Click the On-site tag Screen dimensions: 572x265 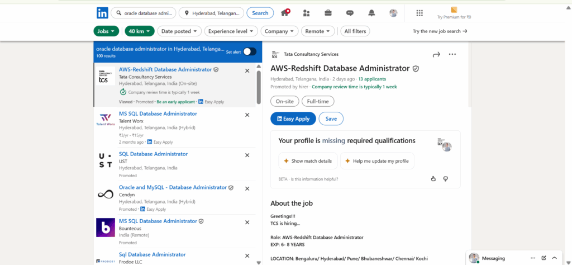(285, 102)
